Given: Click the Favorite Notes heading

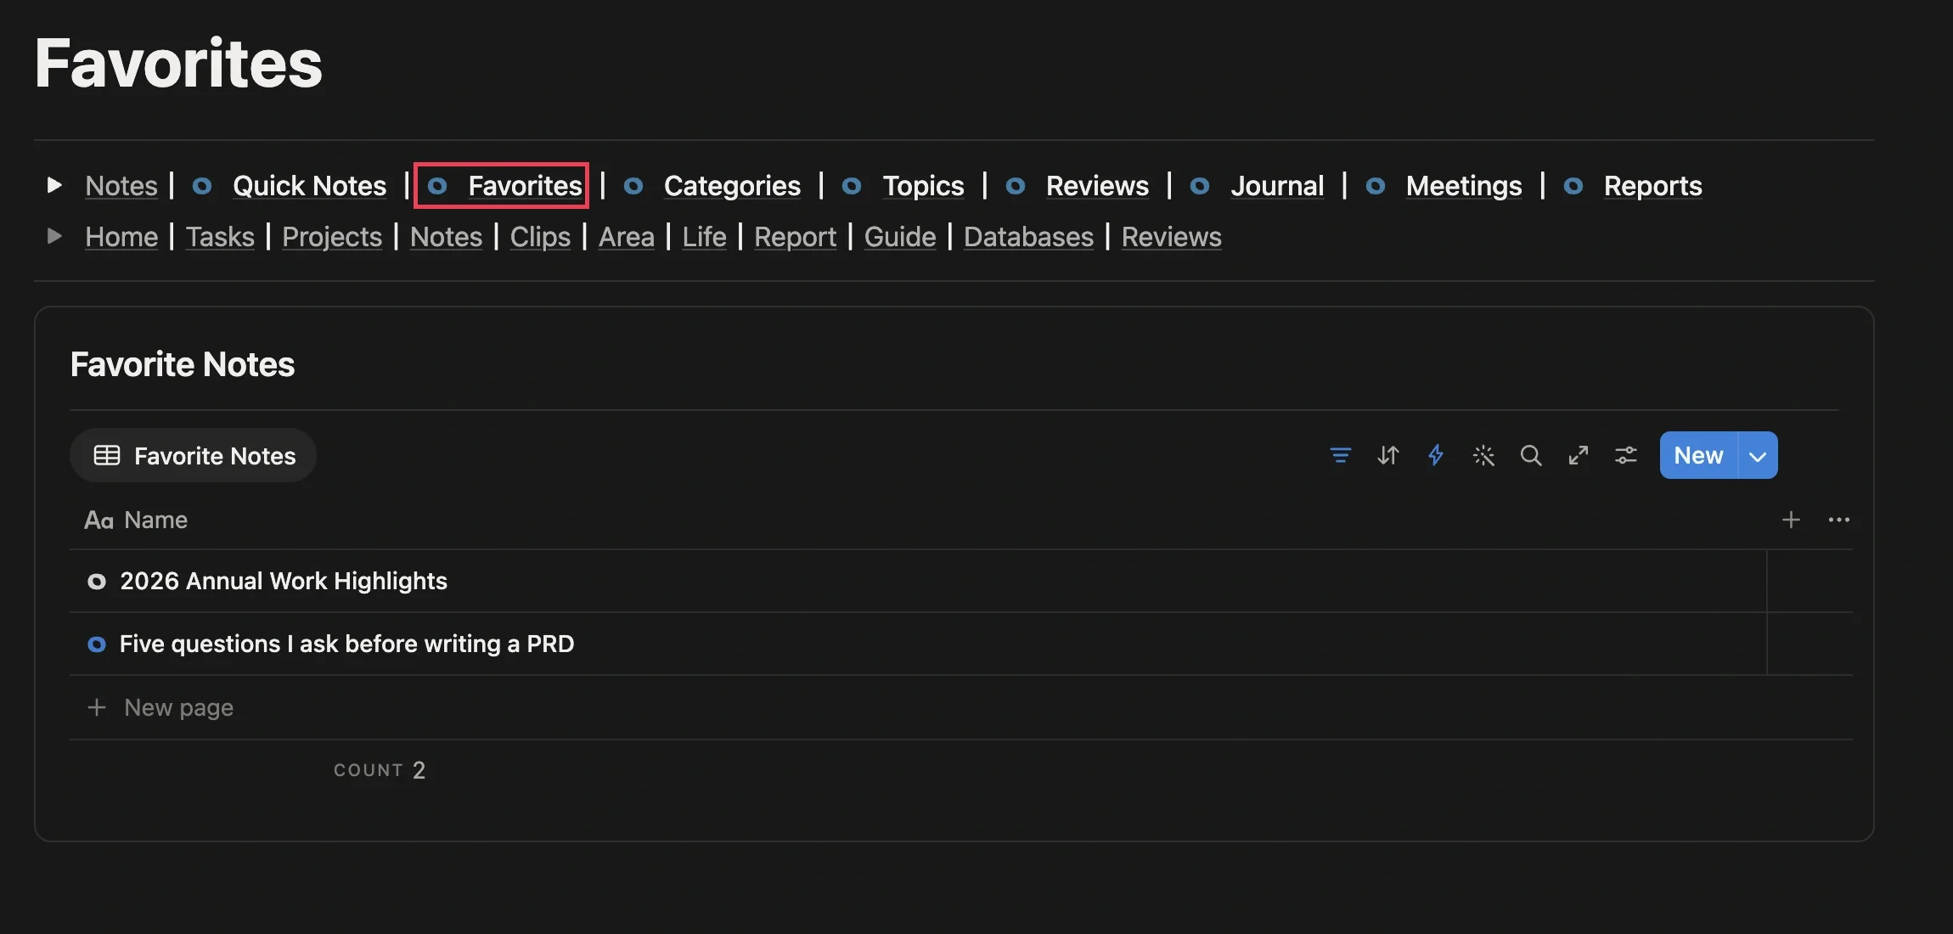Looking at the screenshot, I should pyautogui.click(x=183, y=364).
